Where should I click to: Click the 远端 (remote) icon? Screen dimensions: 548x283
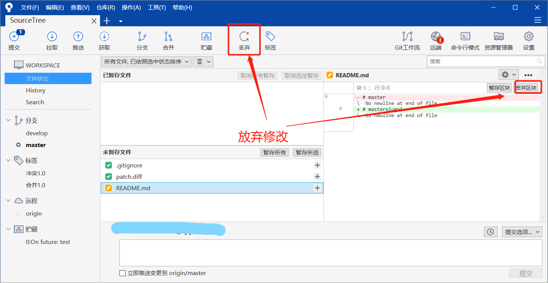[436, 41]
